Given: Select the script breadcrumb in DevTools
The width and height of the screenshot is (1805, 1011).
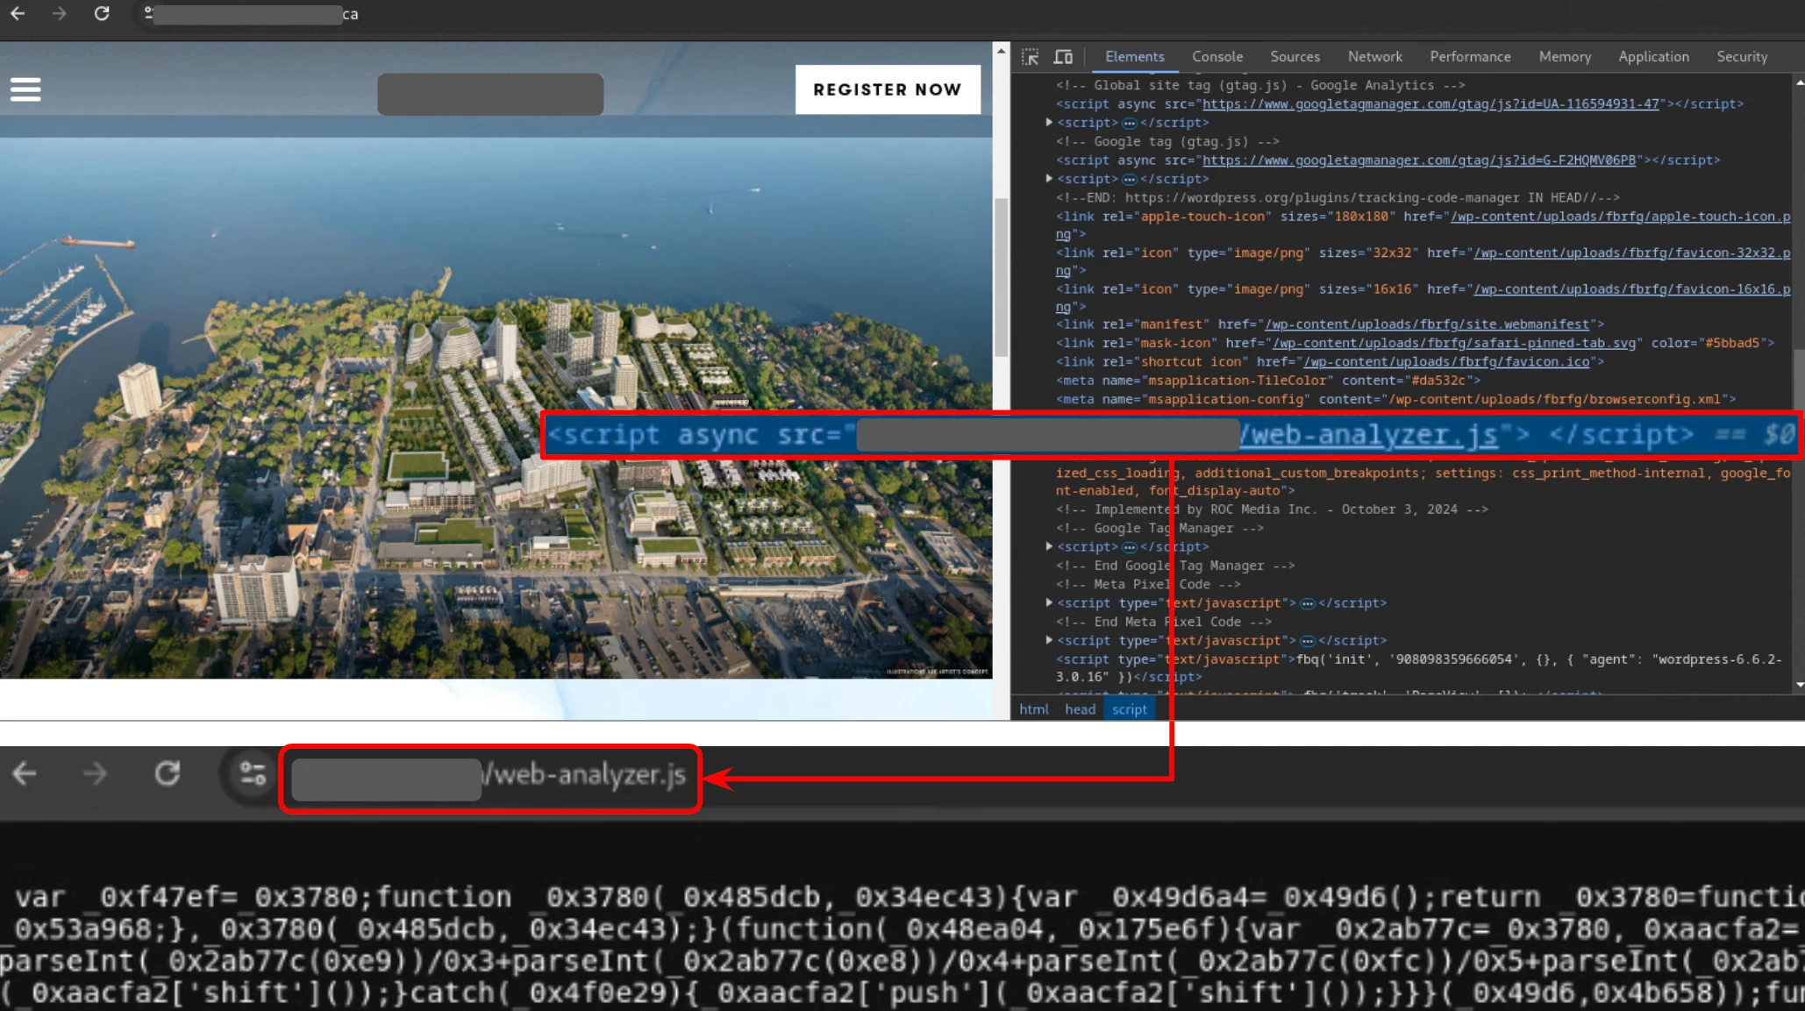Looking at the screenshot, I should pos(1129,709).
